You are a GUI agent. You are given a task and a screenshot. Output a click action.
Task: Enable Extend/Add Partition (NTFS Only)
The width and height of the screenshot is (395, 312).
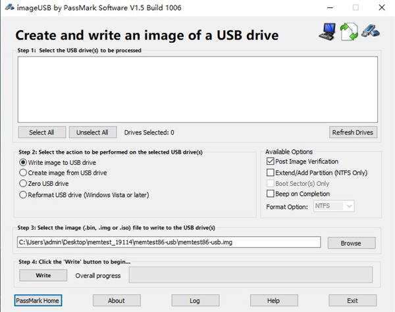tap(270, 173)
